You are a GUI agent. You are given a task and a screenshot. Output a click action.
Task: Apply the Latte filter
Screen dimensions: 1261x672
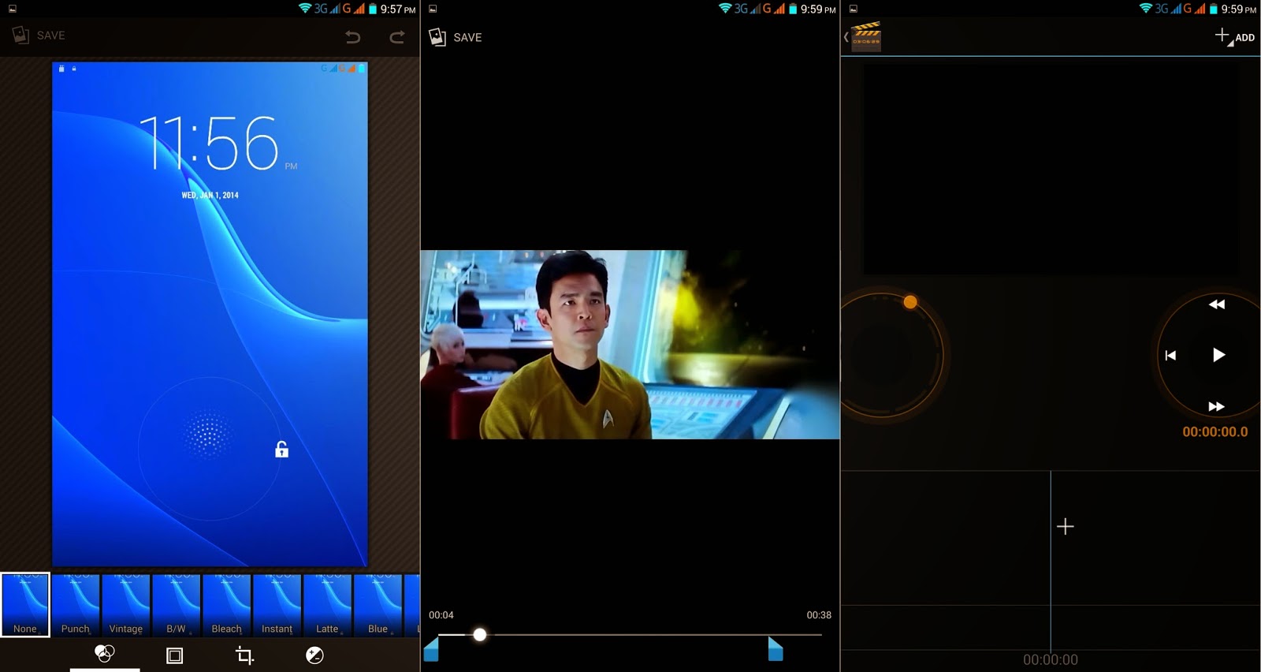[x=328, y=605]
